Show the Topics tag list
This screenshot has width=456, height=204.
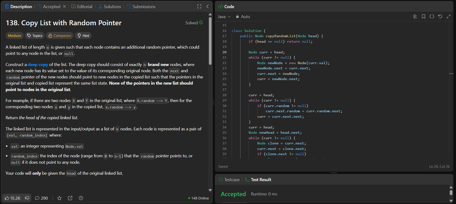tap(35, 36)
